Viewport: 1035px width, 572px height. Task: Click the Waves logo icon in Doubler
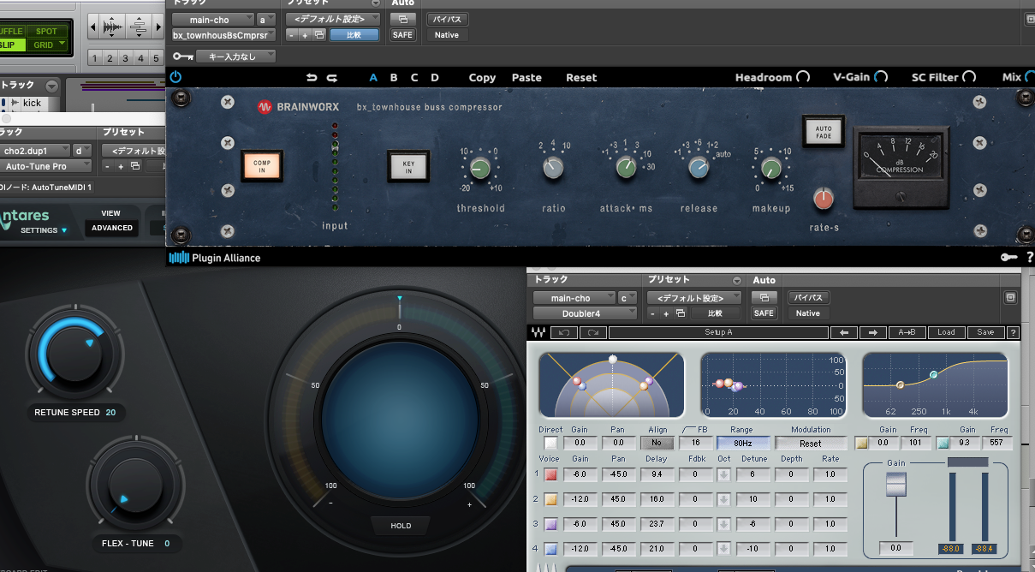click(539, 332)
